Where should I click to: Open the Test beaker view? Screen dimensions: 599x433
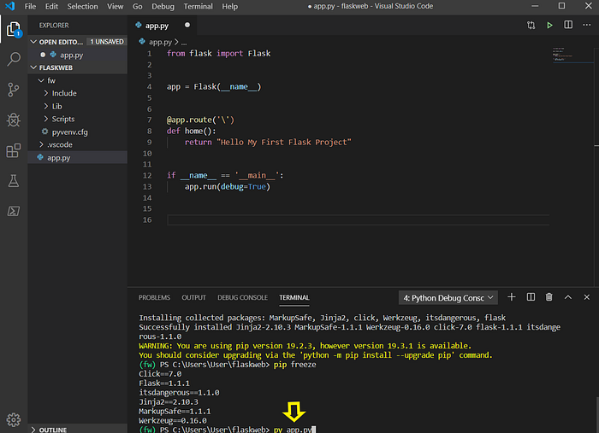pyautogui.click(x=14, y=181)
